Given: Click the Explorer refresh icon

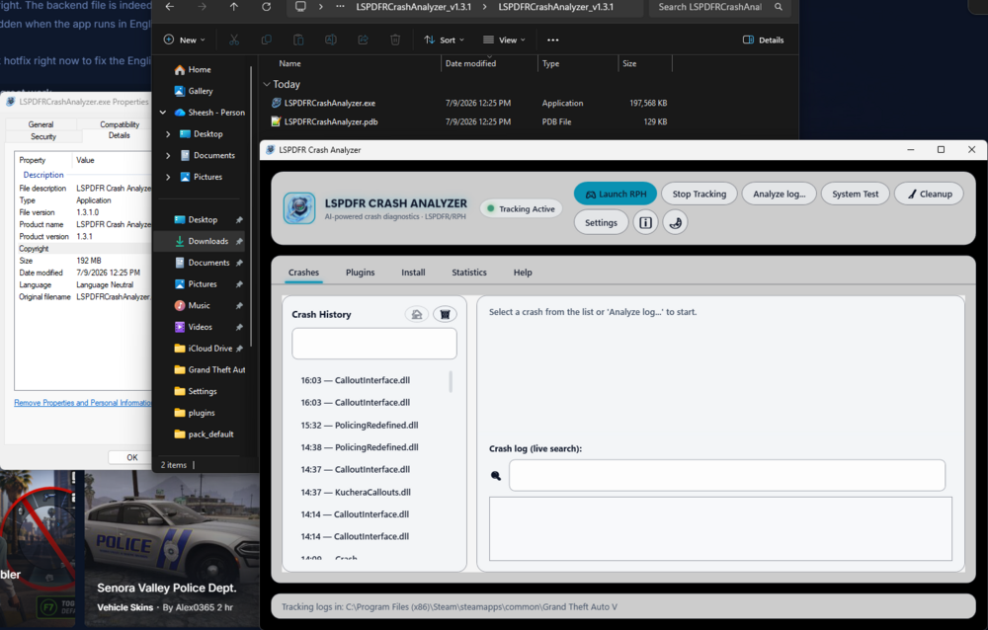Looking at the screenshot, I should 267,7.
